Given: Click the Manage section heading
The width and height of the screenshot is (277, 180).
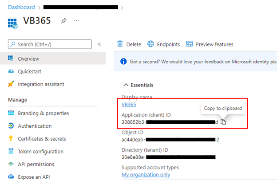Looking at the screenshot, I should click(x=18, y=100).
